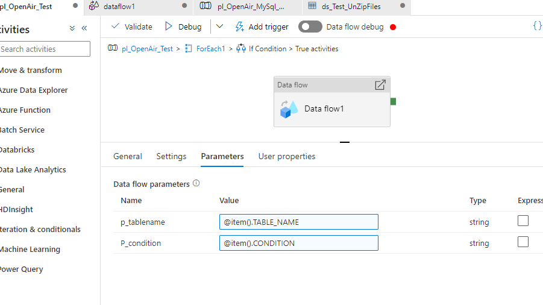Select the Parameters tab
The height and width of the screenshot is (305, 543).
click(x=222, y=157)
